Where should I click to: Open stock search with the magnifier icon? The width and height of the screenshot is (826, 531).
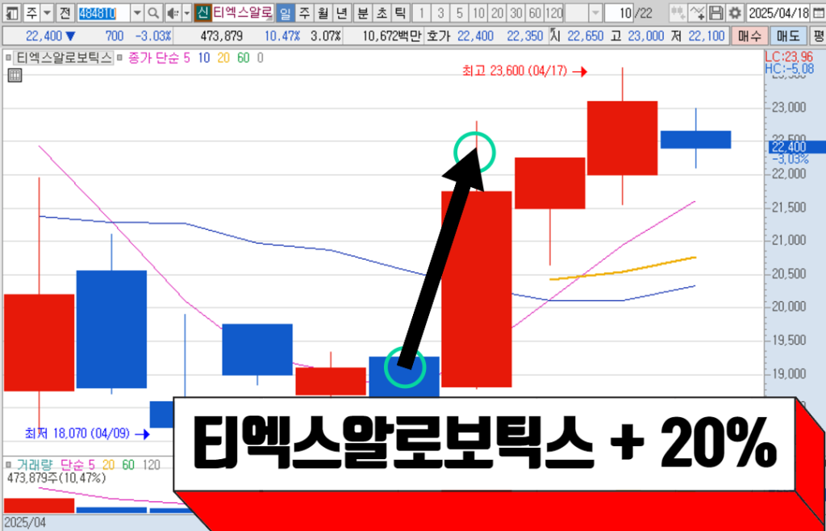(153, 12)
